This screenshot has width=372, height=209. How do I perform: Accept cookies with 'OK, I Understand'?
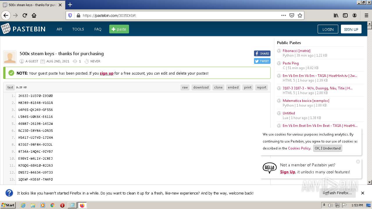[328, 148]
